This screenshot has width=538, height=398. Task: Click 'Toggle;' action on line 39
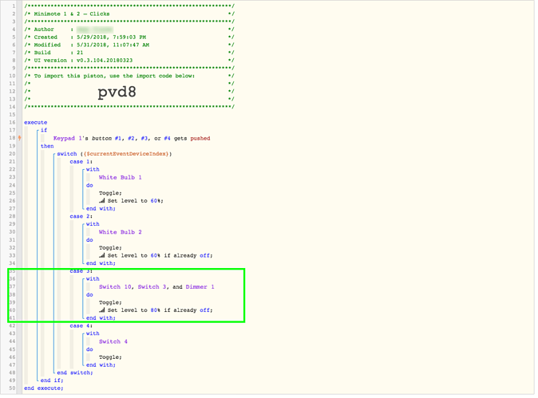pyautogui.click(x=110, y=303)
